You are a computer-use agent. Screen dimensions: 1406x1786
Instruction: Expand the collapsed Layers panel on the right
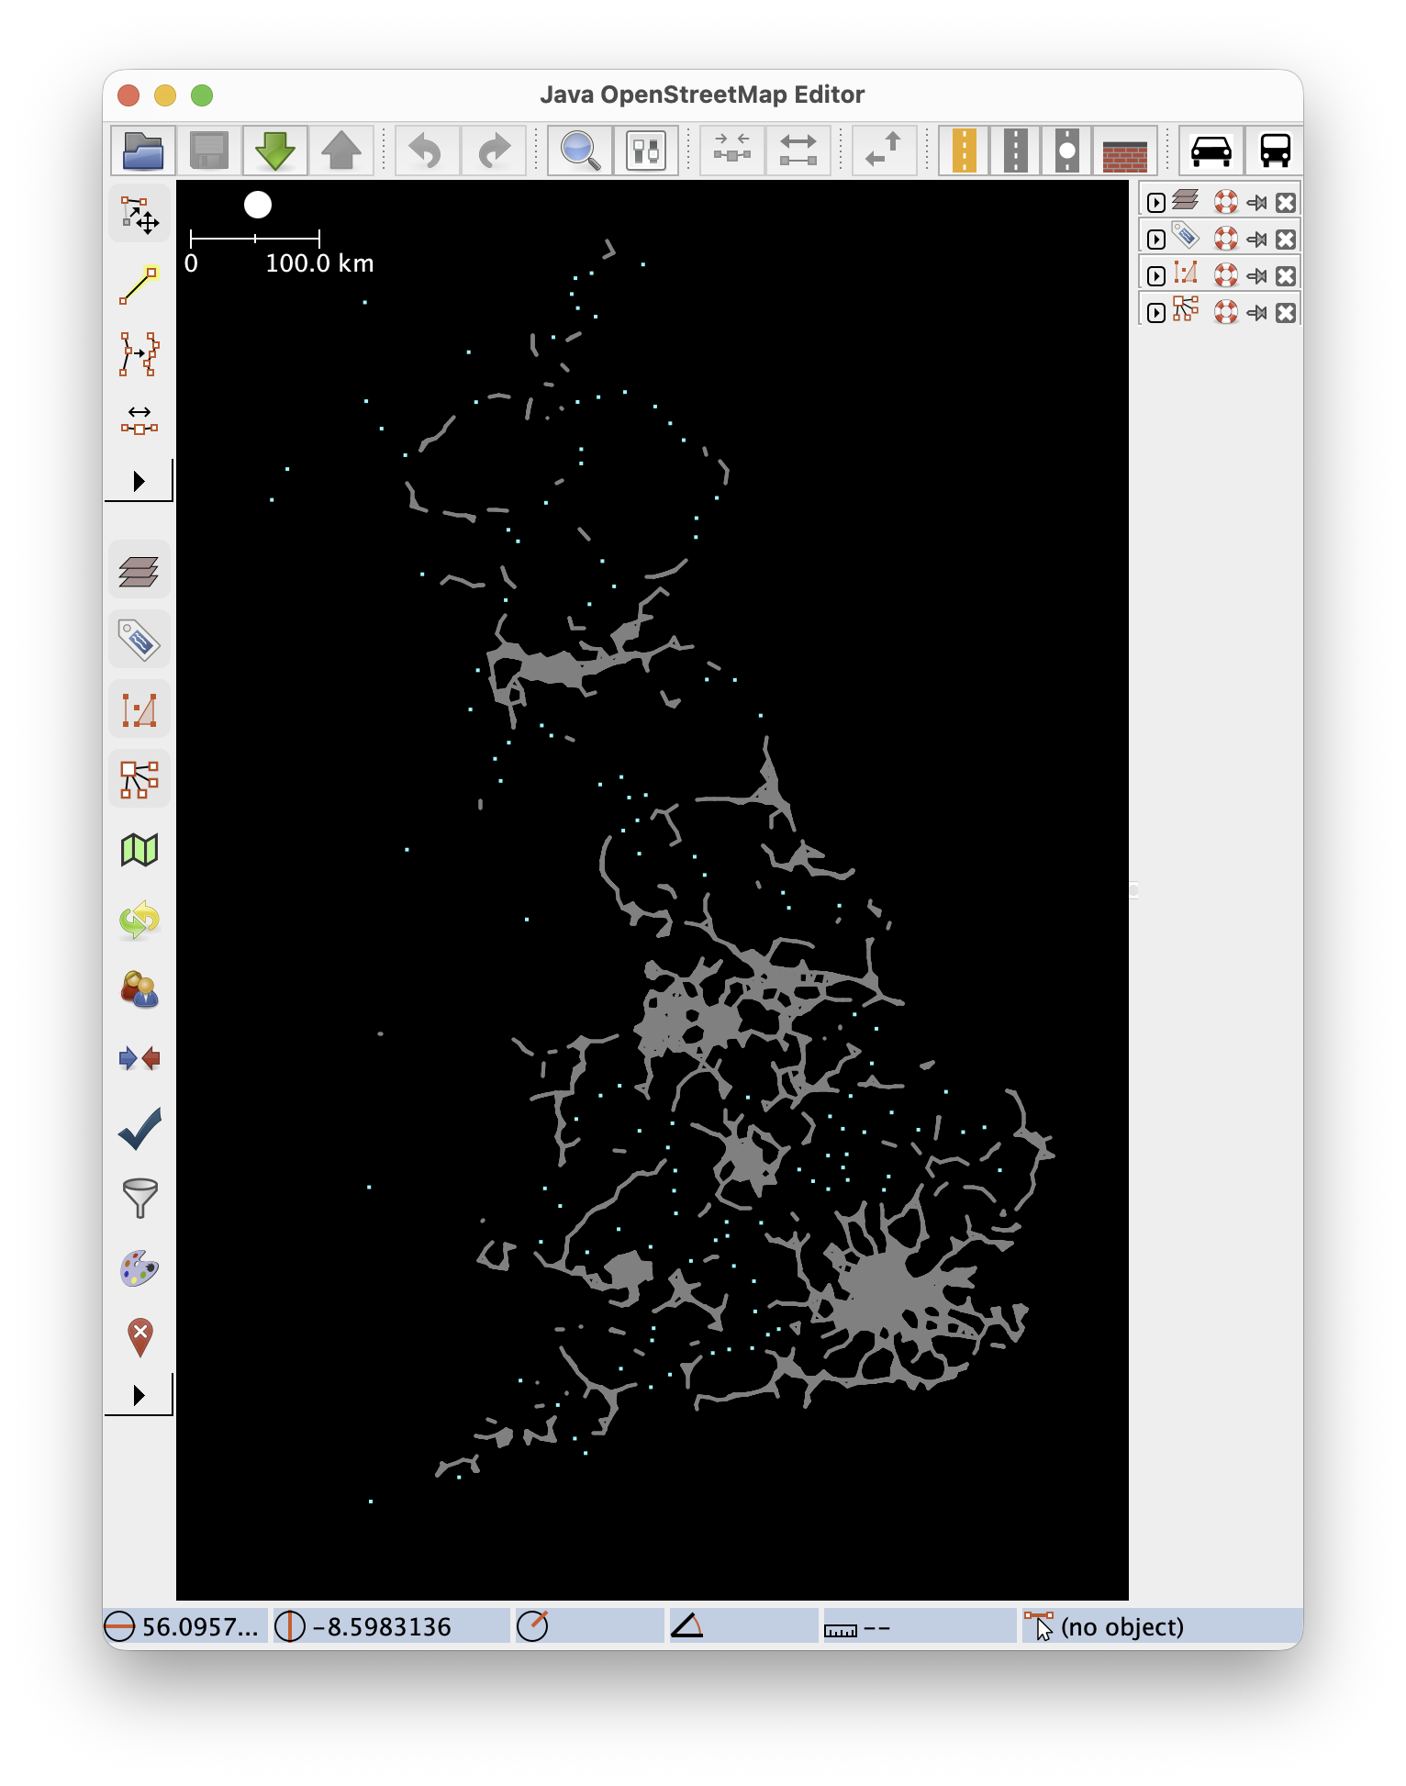pos(1156,203)
